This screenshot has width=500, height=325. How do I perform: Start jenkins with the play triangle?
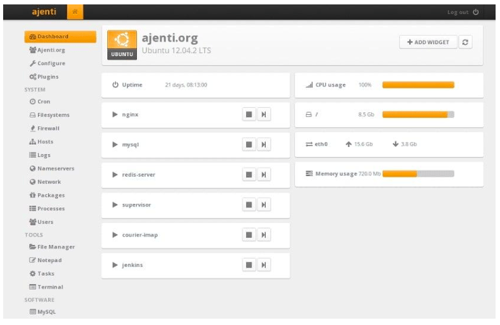pyautogui.click(x=115, y=265)
